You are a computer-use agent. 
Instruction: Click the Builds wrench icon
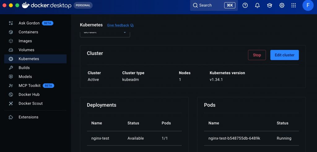click(x=11, y=68)
